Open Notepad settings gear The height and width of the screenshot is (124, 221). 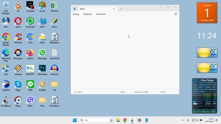[175, 14]
